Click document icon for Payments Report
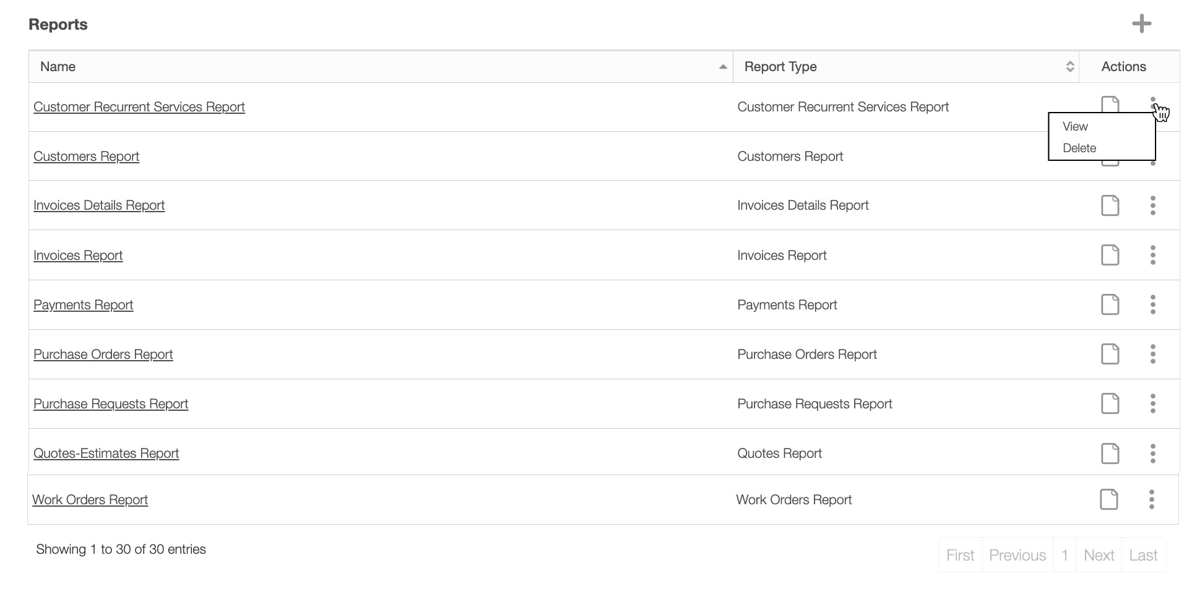Viewport: 1197px width, 589px height. 1110,304
